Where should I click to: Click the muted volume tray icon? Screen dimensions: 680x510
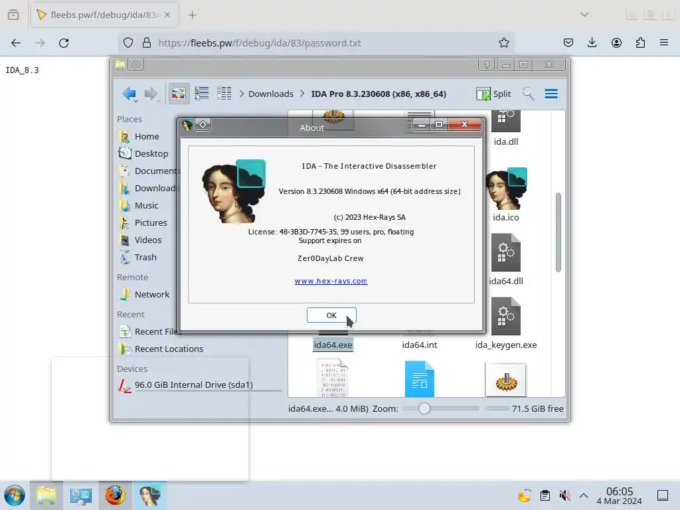tap(564, 495)
